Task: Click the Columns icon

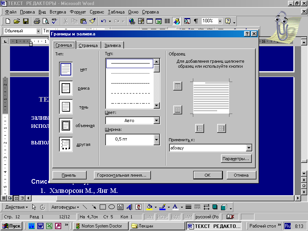Action: [x=167, y=21]
